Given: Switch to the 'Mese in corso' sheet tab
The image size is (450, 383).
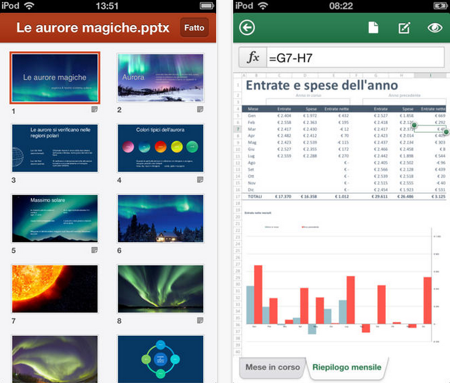Looking at the screenshot, I should pos(272,367).
